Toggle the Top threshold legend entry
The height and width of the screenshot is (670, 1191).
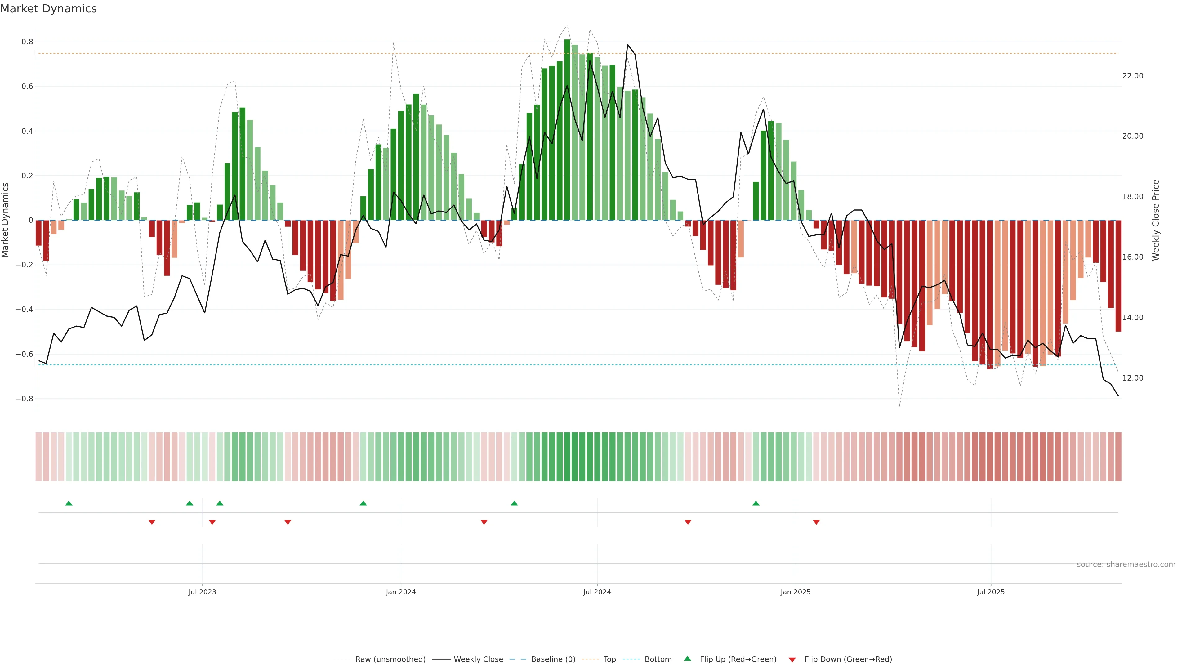[x=609, y=659]
